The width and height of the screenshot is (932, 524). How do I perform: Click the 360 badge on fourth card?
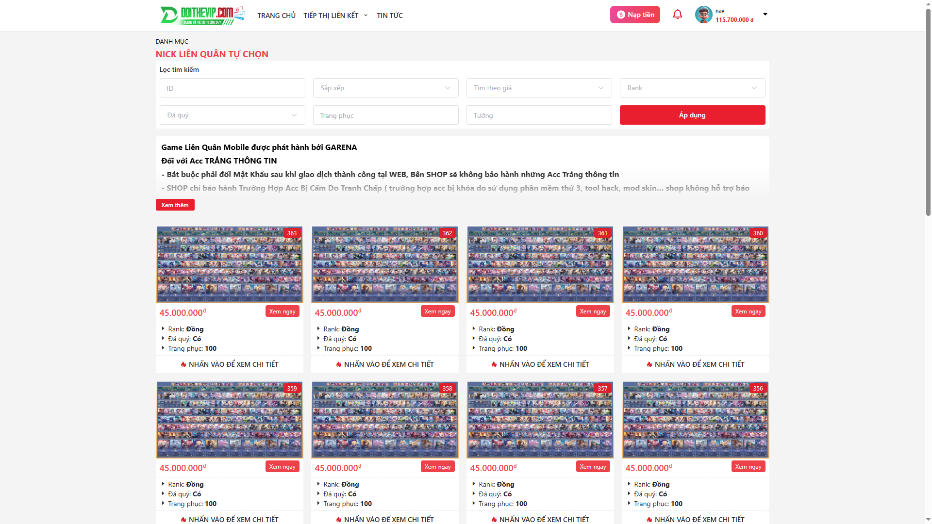point(758,233)
